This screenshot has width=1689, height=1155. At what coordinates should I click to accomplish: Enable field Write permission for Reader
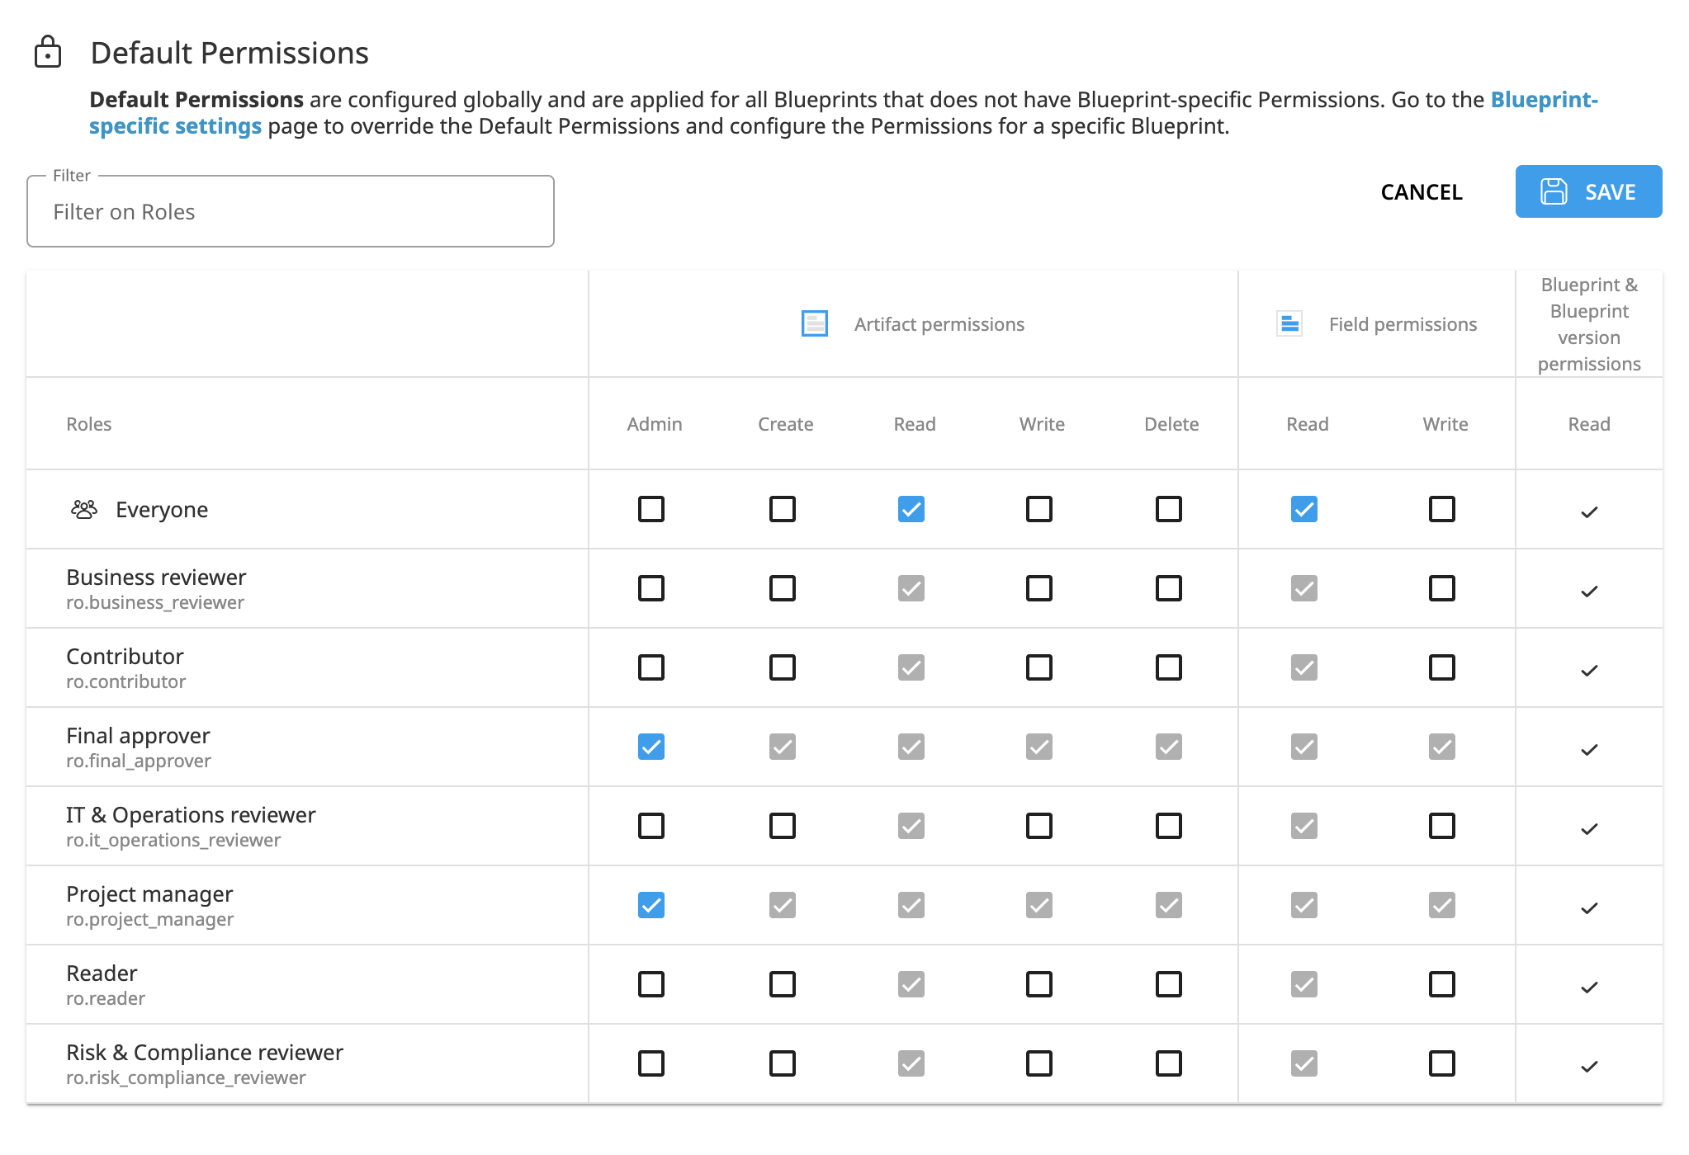pyautogui.click(x=1441, y=983)
